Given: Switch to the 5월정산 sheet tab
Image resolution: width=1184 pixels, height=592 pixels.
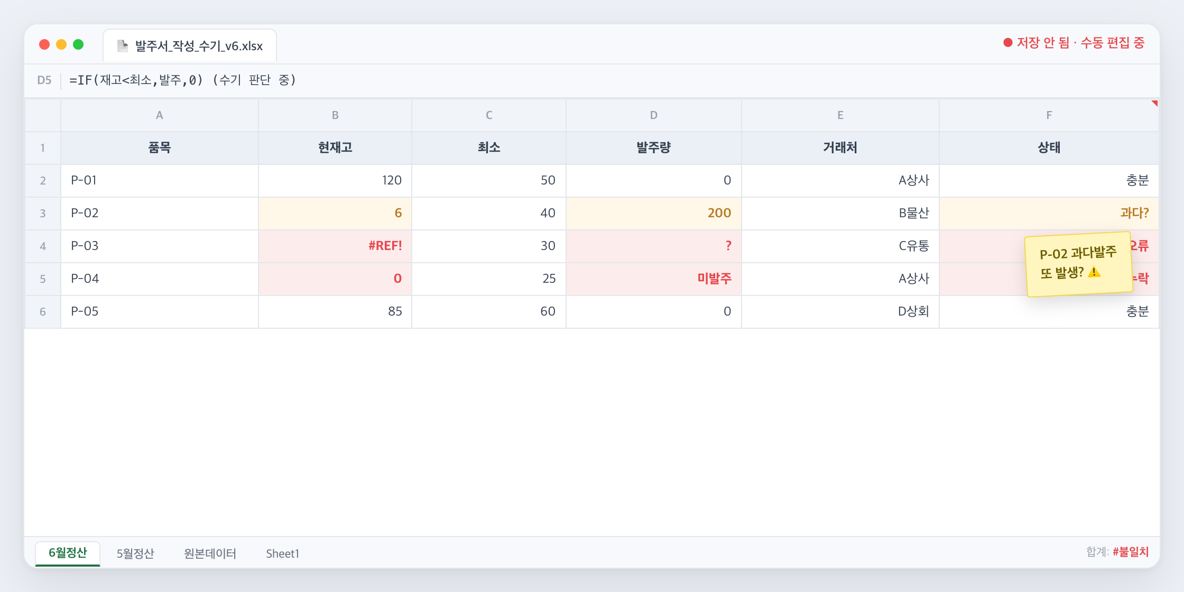Looking at the screenshot, I should point(135,553).
